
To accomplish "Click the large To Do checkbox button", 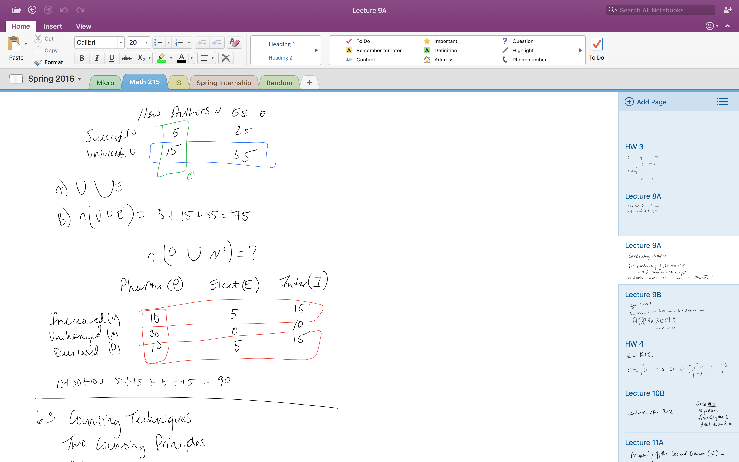I will point(596,45).
